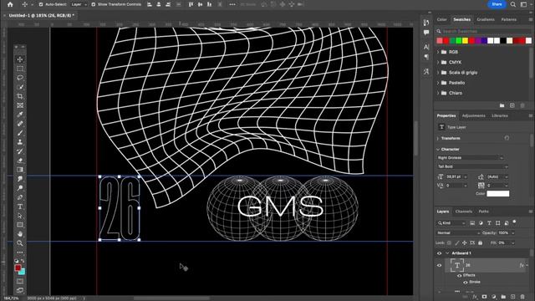Open the Edit Toolbar three-dots menu
The width and height of the screenshot is (535, 301).
coord(20,253)
